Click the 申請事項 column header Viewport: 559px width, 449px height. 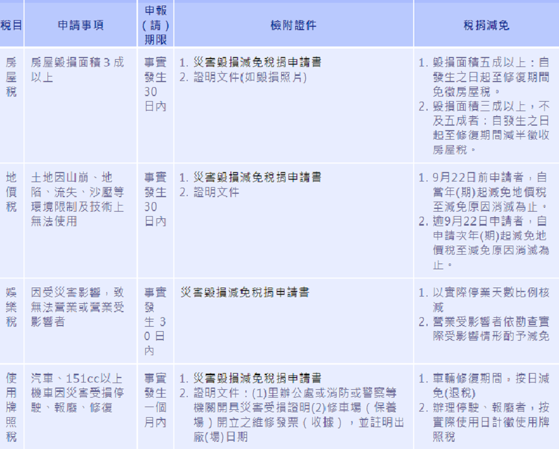(x=80, y=26)
